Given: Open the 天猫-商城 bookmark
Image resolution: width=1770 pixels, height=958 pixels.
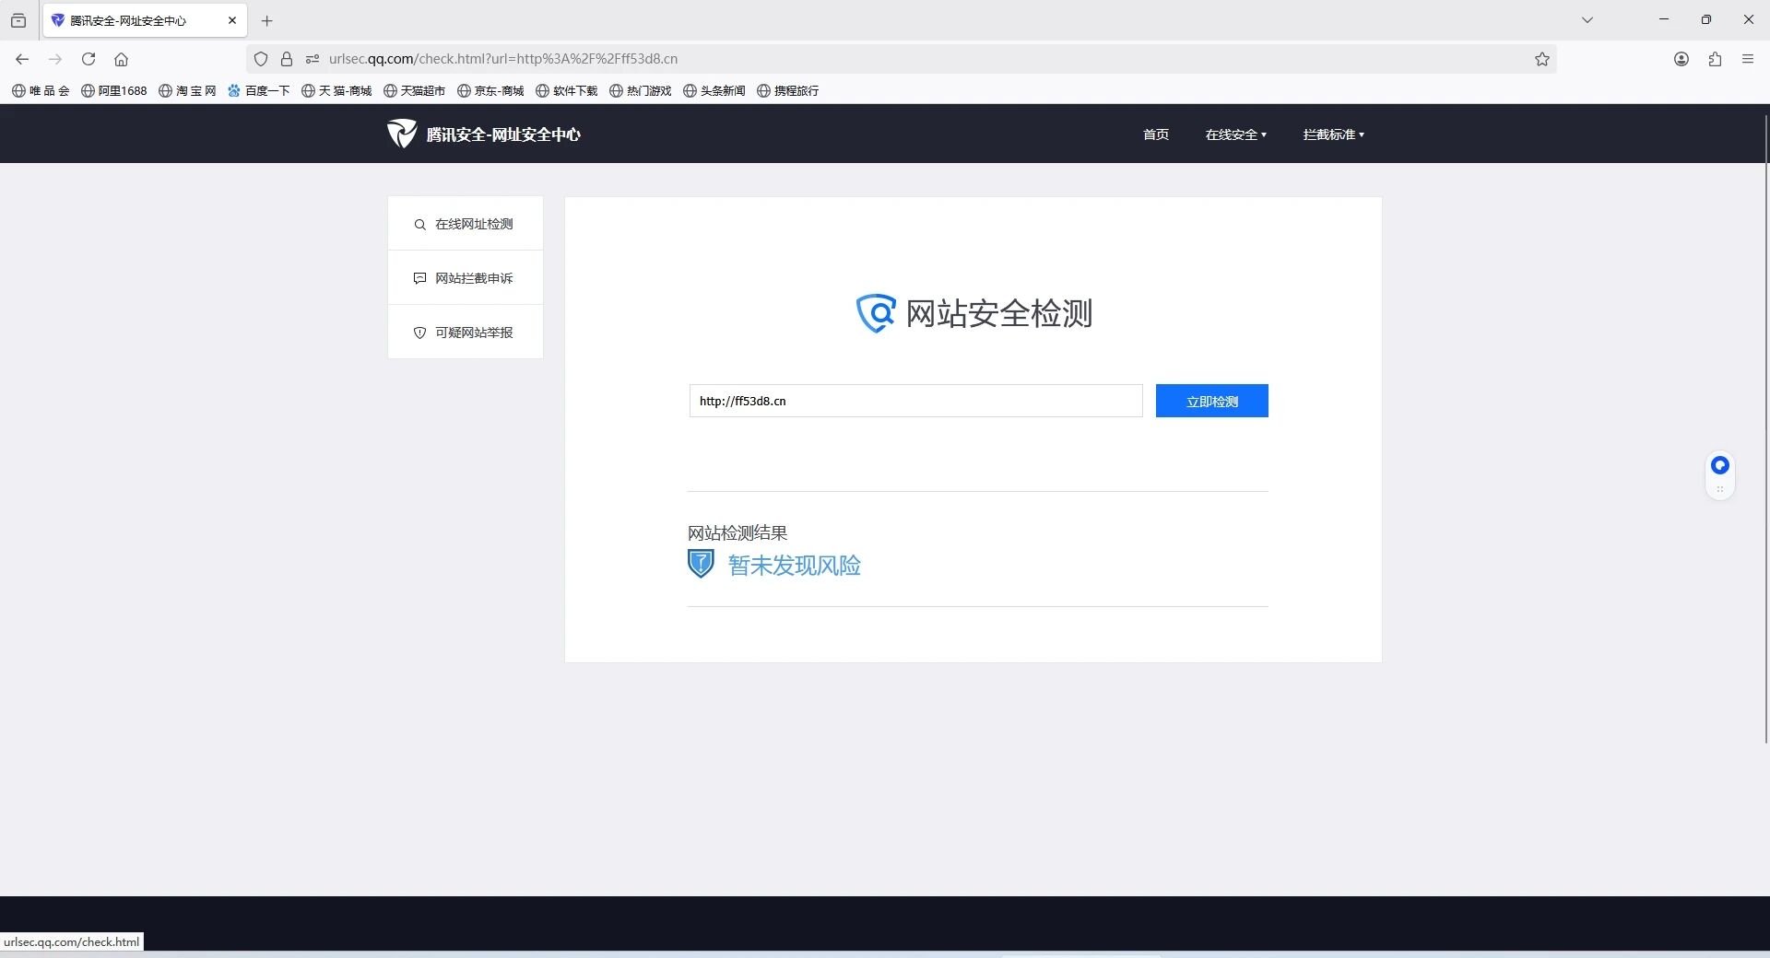Looking at the screenshot, I should point(336,90).
